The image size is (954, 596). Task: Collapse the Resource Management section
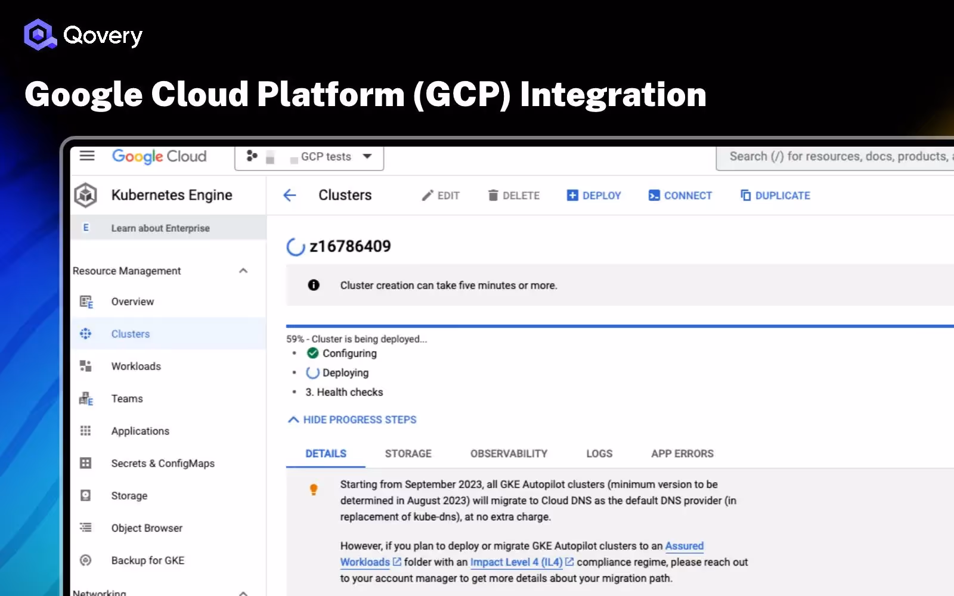pos(243,271)
